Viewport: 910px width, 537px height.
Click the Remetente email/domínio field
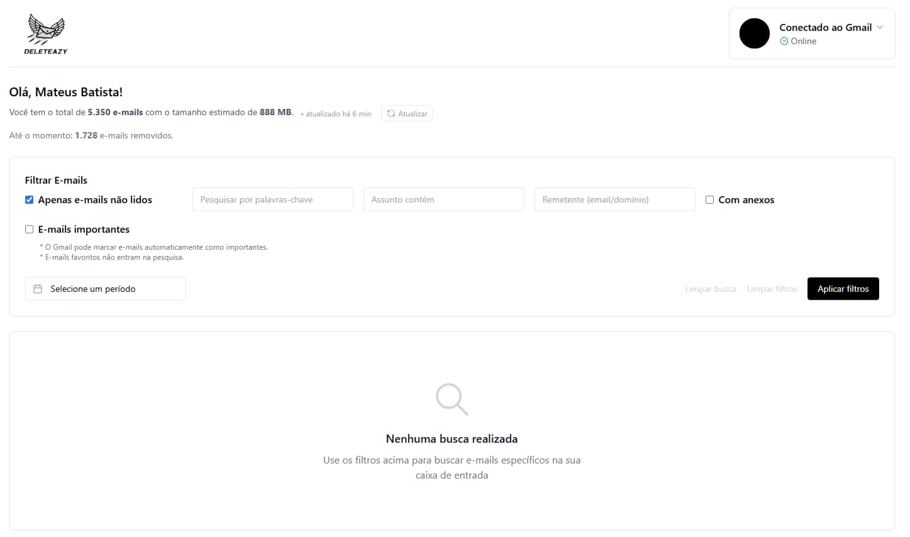coord(614,199)
